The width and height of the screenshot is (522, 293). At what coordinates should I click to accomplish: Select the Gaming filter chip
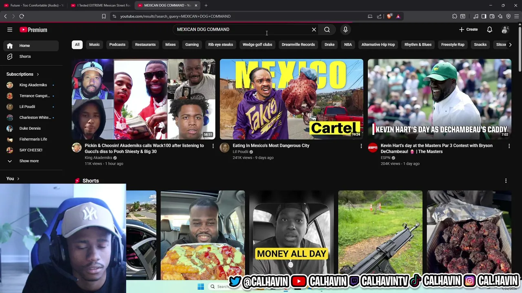coord(192,45)
